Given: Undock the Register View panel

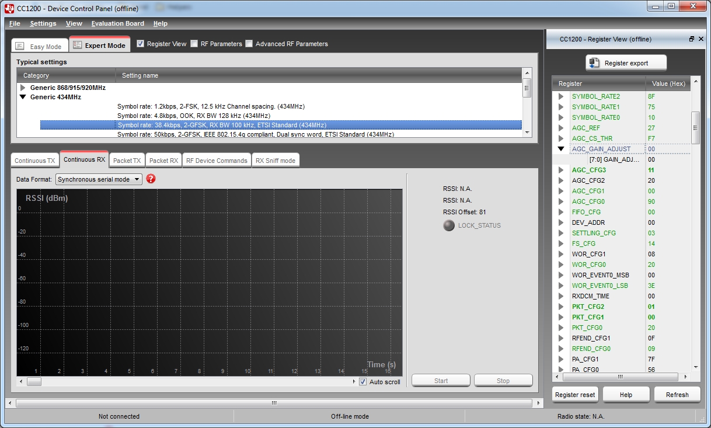Looking at the screenshot, I should [x=692, y=39].
